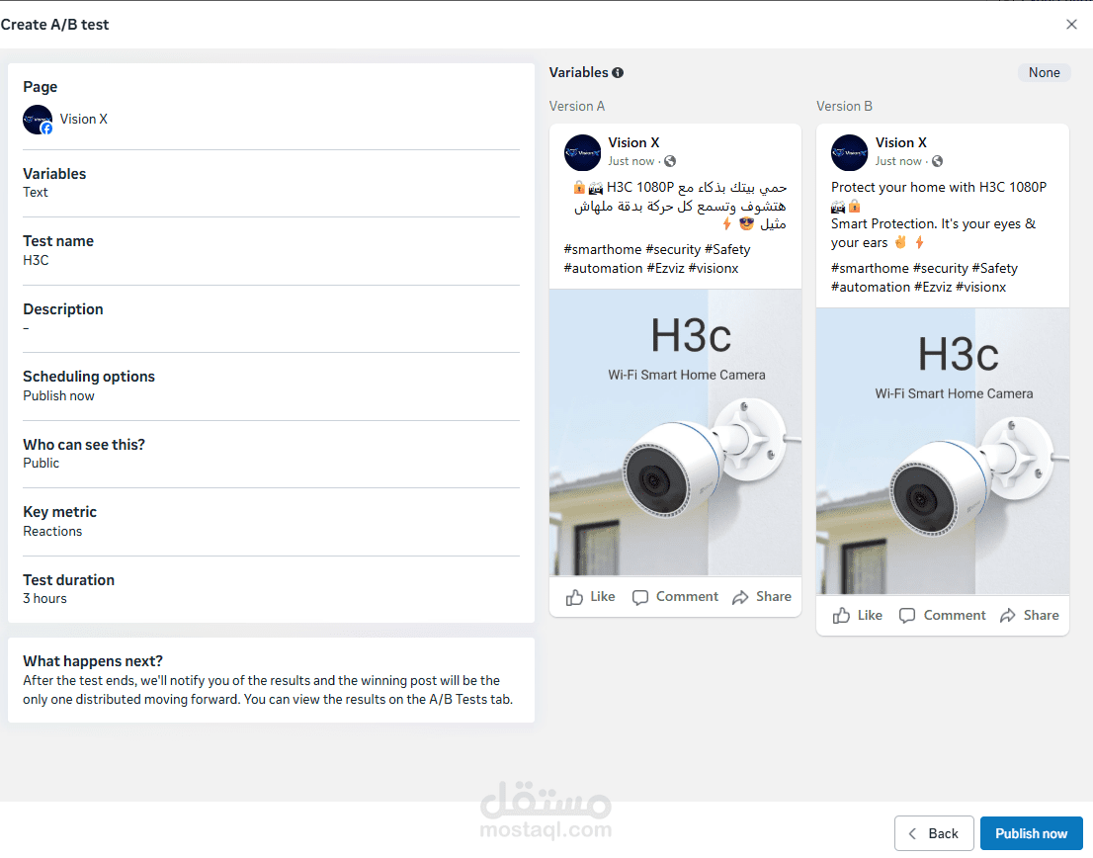Click the Version A label

(x=577, y=106)
